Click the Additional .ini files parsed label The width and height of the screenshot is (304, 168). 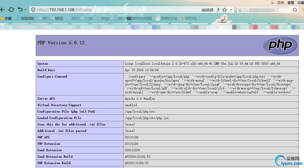pos(62,131)
